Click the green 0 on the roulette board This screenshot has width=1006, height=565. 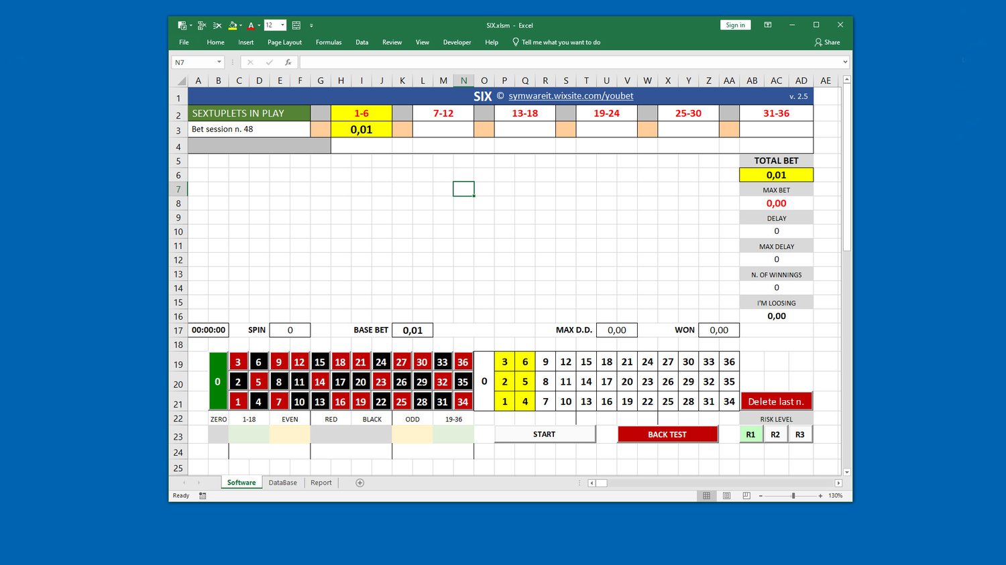tap(218, 381)
